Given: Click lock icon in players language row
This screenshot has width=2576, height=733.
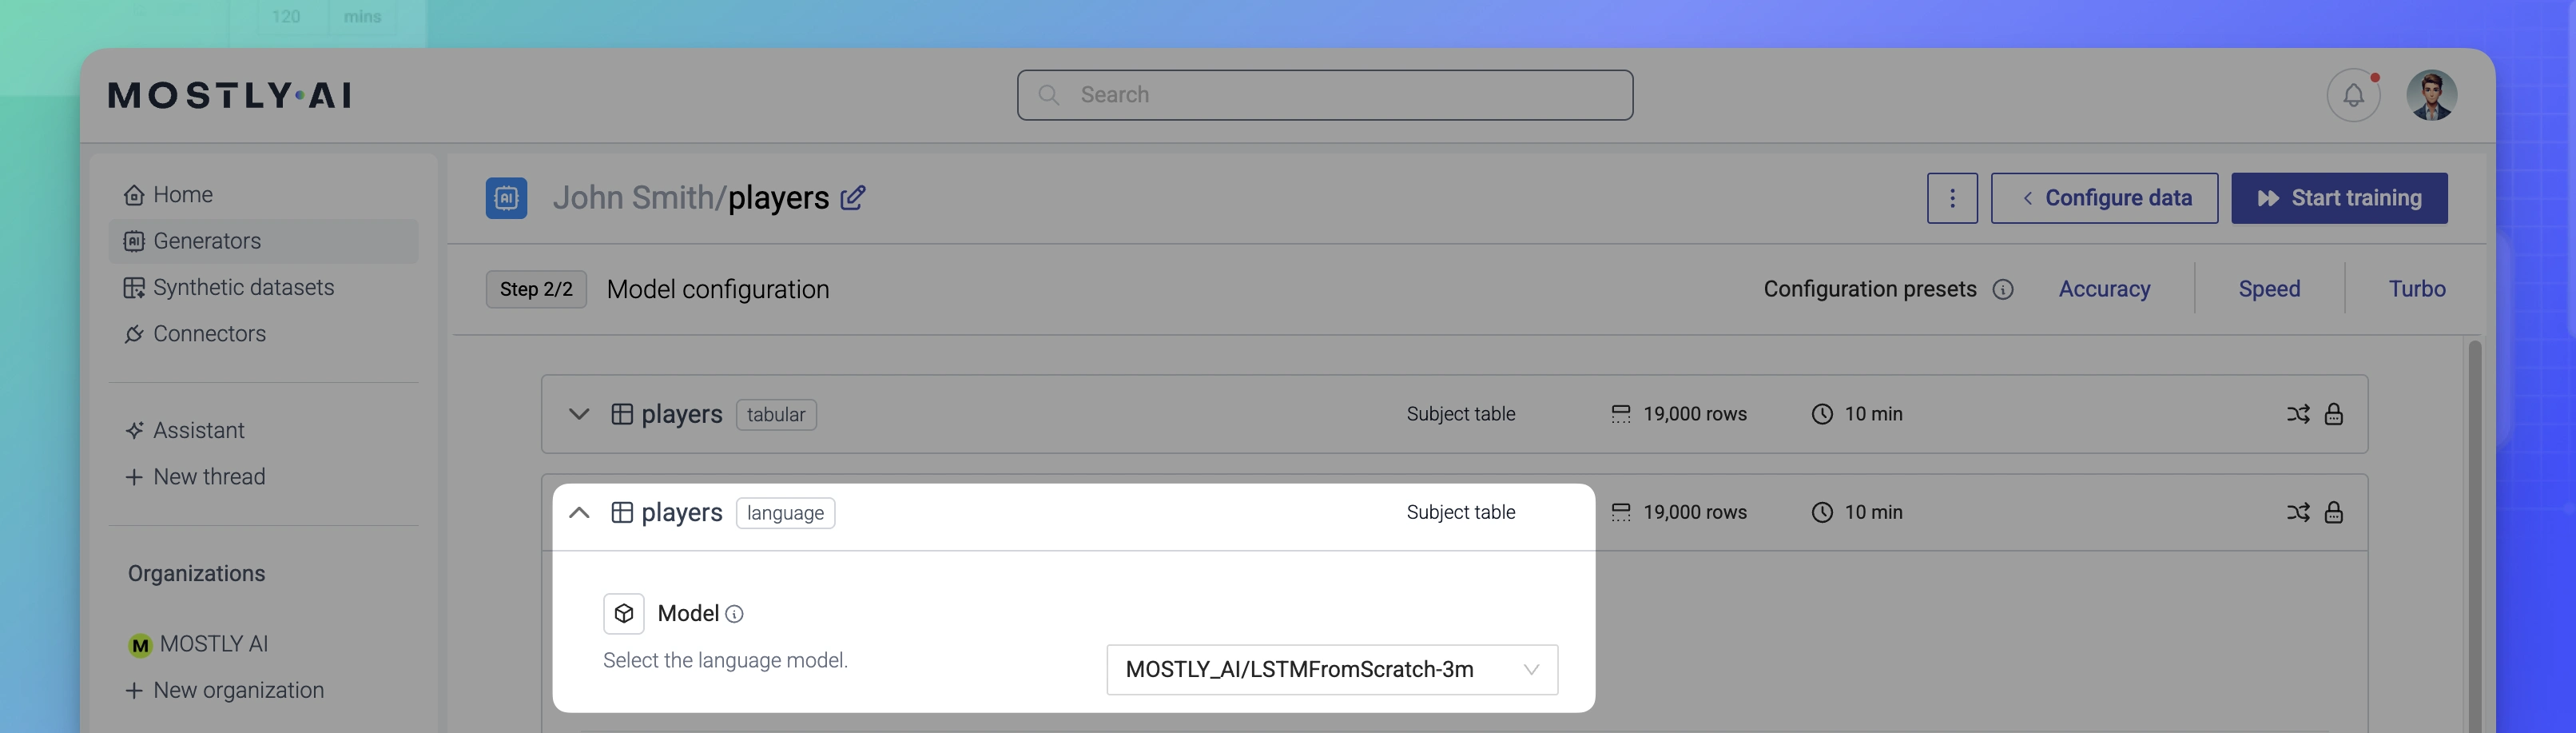Looking at the screenshot, I should click(x=2333, y=512).
